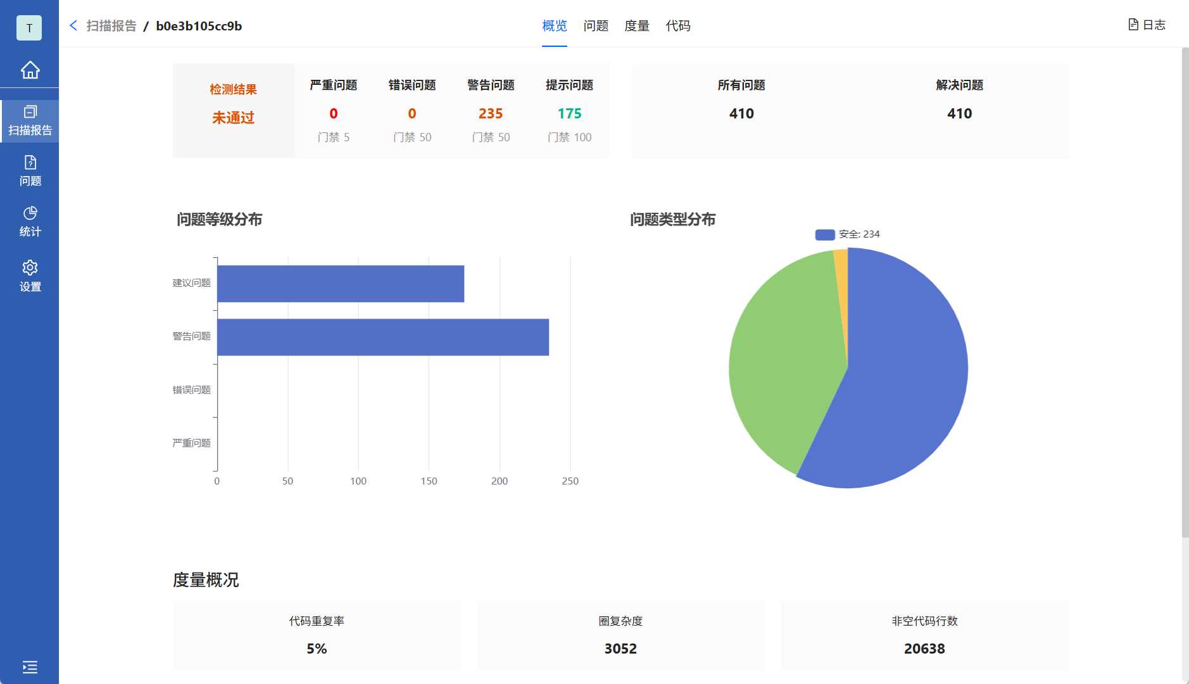Screen dimensions: 1189x684
Task: Click the 问题类型分布 heading
Action: [x=672, y=220]
